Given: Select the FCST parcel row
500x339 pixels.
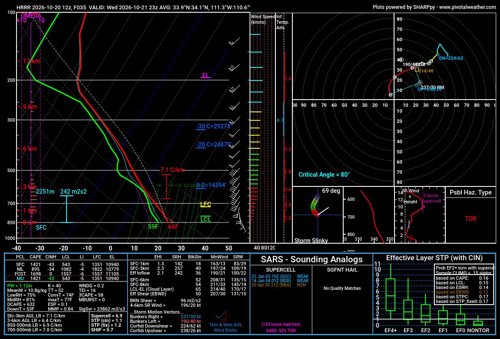Looking at the screenshot, I should (66, 274).
